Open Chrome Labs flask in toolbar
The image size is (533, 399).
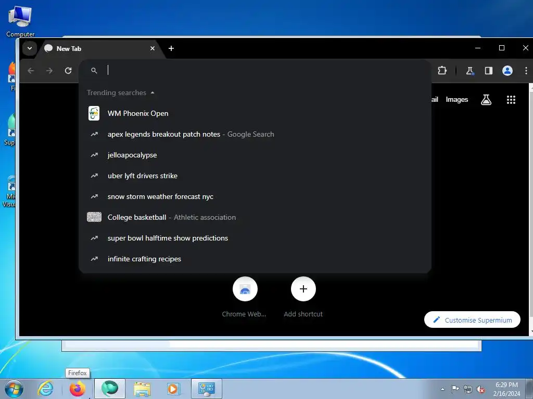[470, 71]
